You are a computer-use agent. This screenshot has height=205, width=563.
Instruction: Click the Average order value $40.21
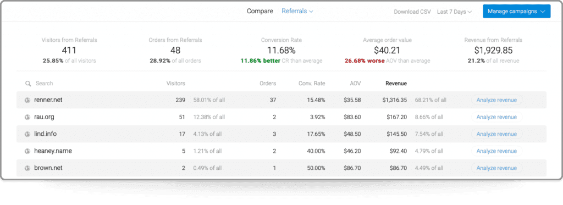click(387, 50)
